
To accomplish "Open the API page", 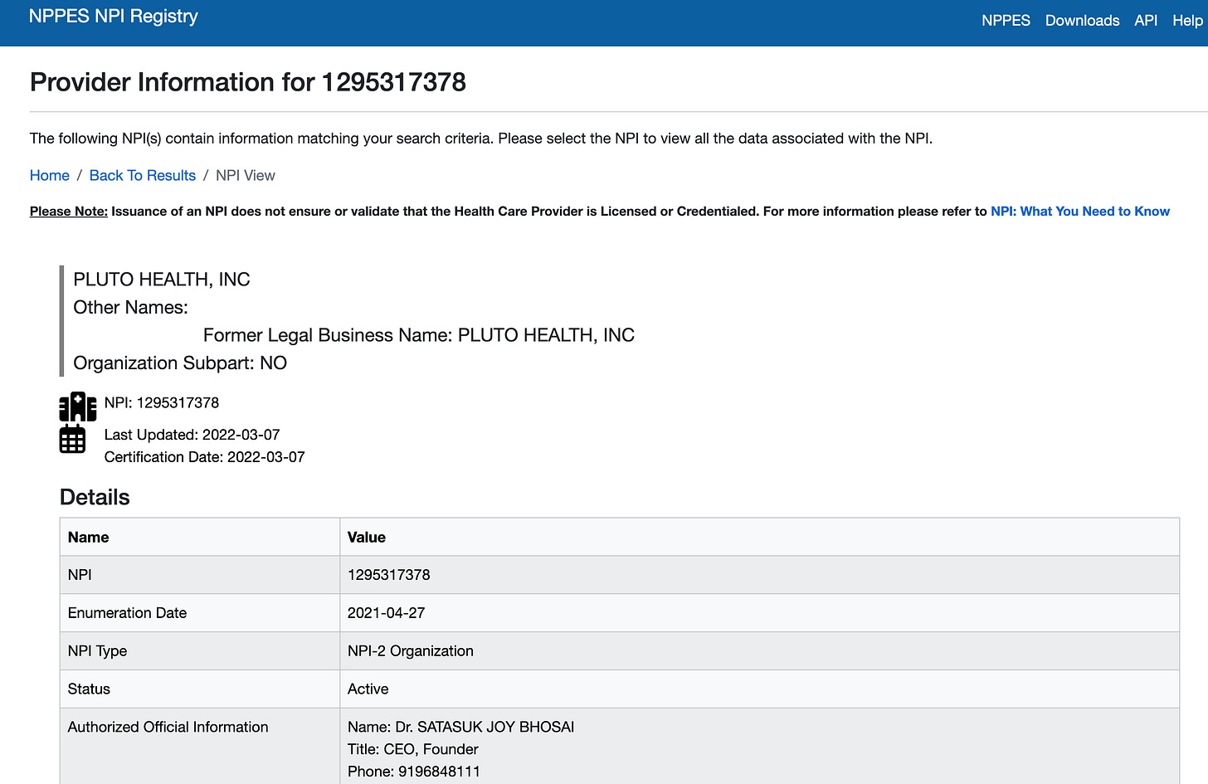I will click(x=1146, y=21).
